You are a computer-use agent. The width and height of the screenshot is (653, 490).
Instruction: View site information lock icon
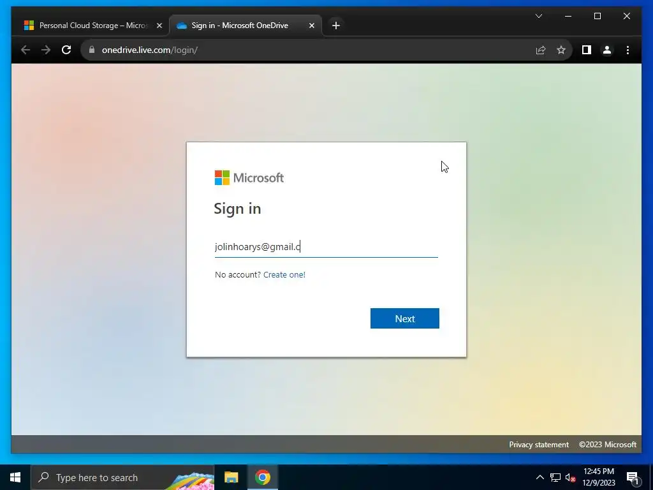[92, 50]
